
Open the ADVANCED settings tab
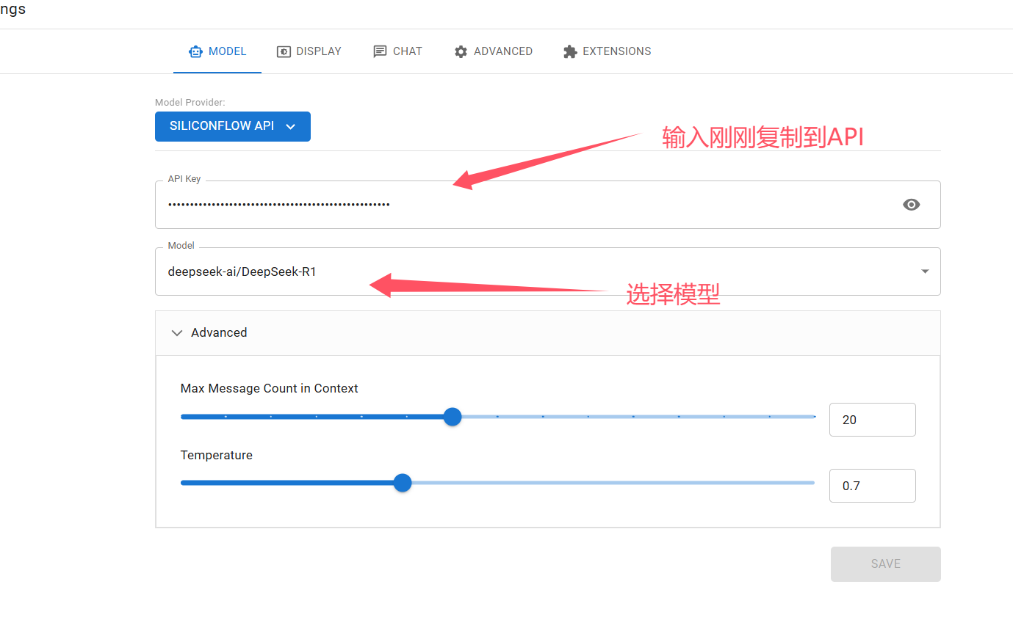click(x=493, y=51)
